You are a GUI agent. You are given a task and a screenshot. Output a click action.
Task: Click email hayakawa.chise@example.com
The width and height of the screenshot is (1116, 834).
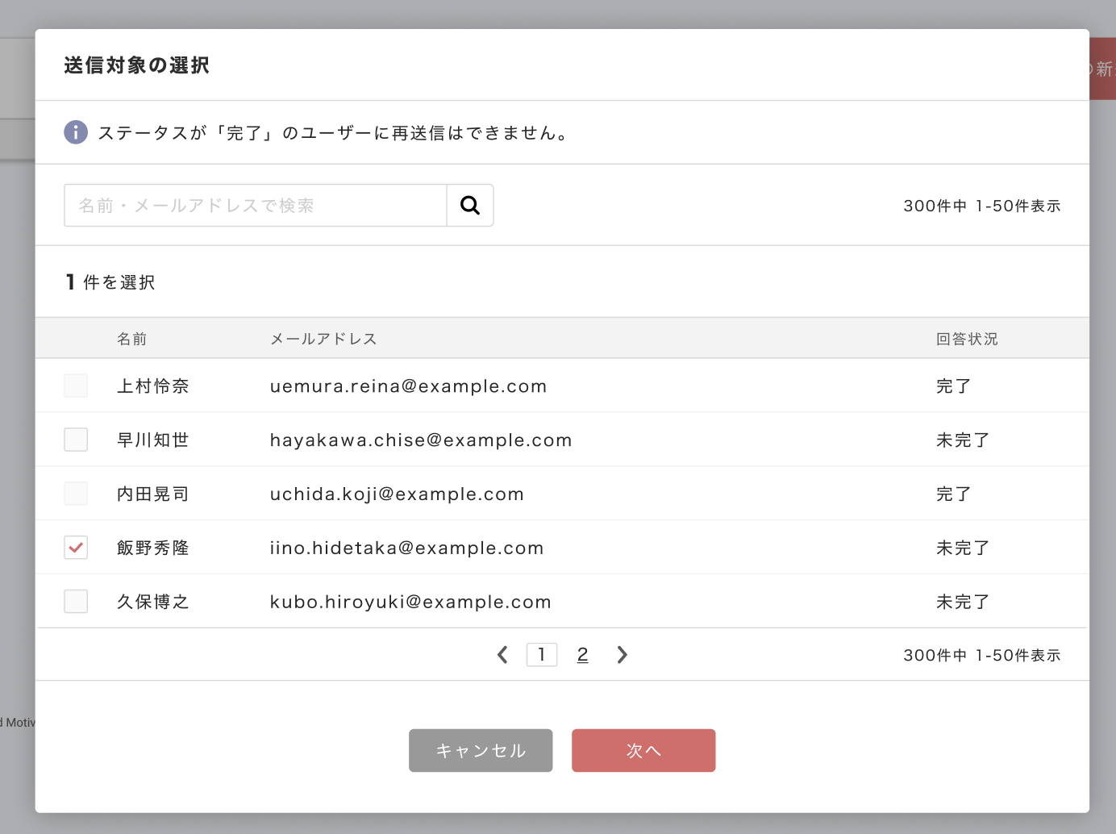(x=421, y=440)
